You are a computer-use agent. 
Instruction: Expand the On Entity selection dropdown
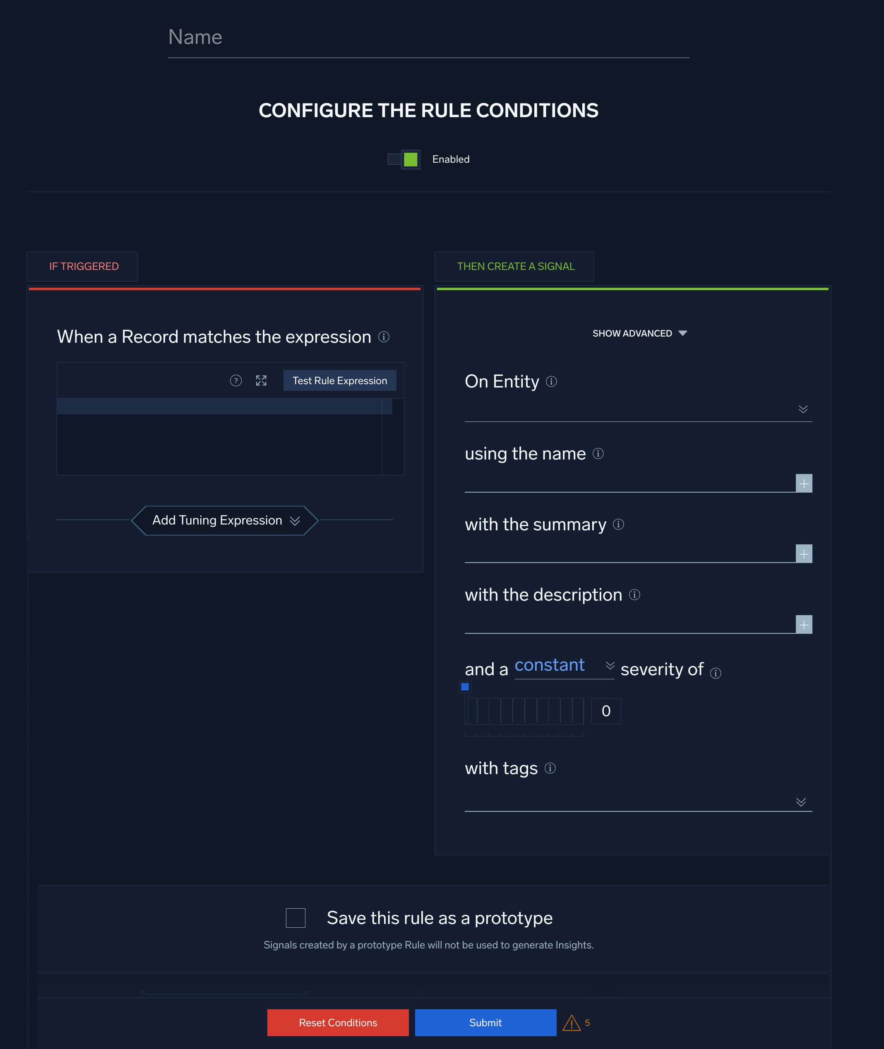[x=803, y=409]
